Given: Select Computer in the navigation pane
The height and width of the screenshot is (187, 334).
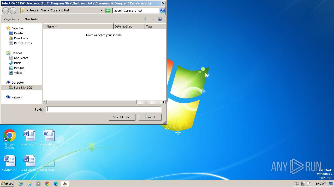Looking at the screenshot, I should (x=17, y=83).
